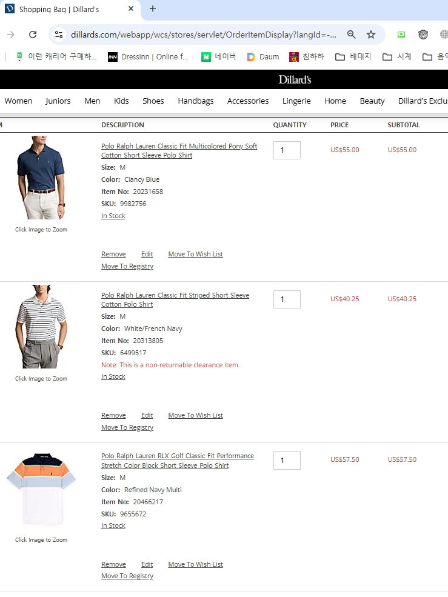Open the Daum bookmark
Screen dimensions: 448x597
tap(263, 57)
